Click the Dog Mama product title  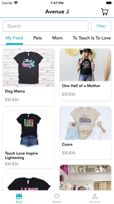coord(15,91)
